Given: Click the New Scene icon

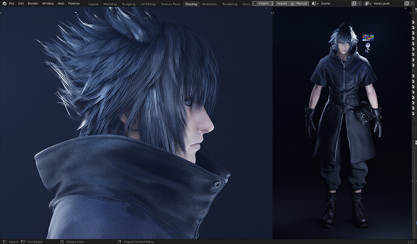Looking at the screenshot, I should tap(354, 4).
